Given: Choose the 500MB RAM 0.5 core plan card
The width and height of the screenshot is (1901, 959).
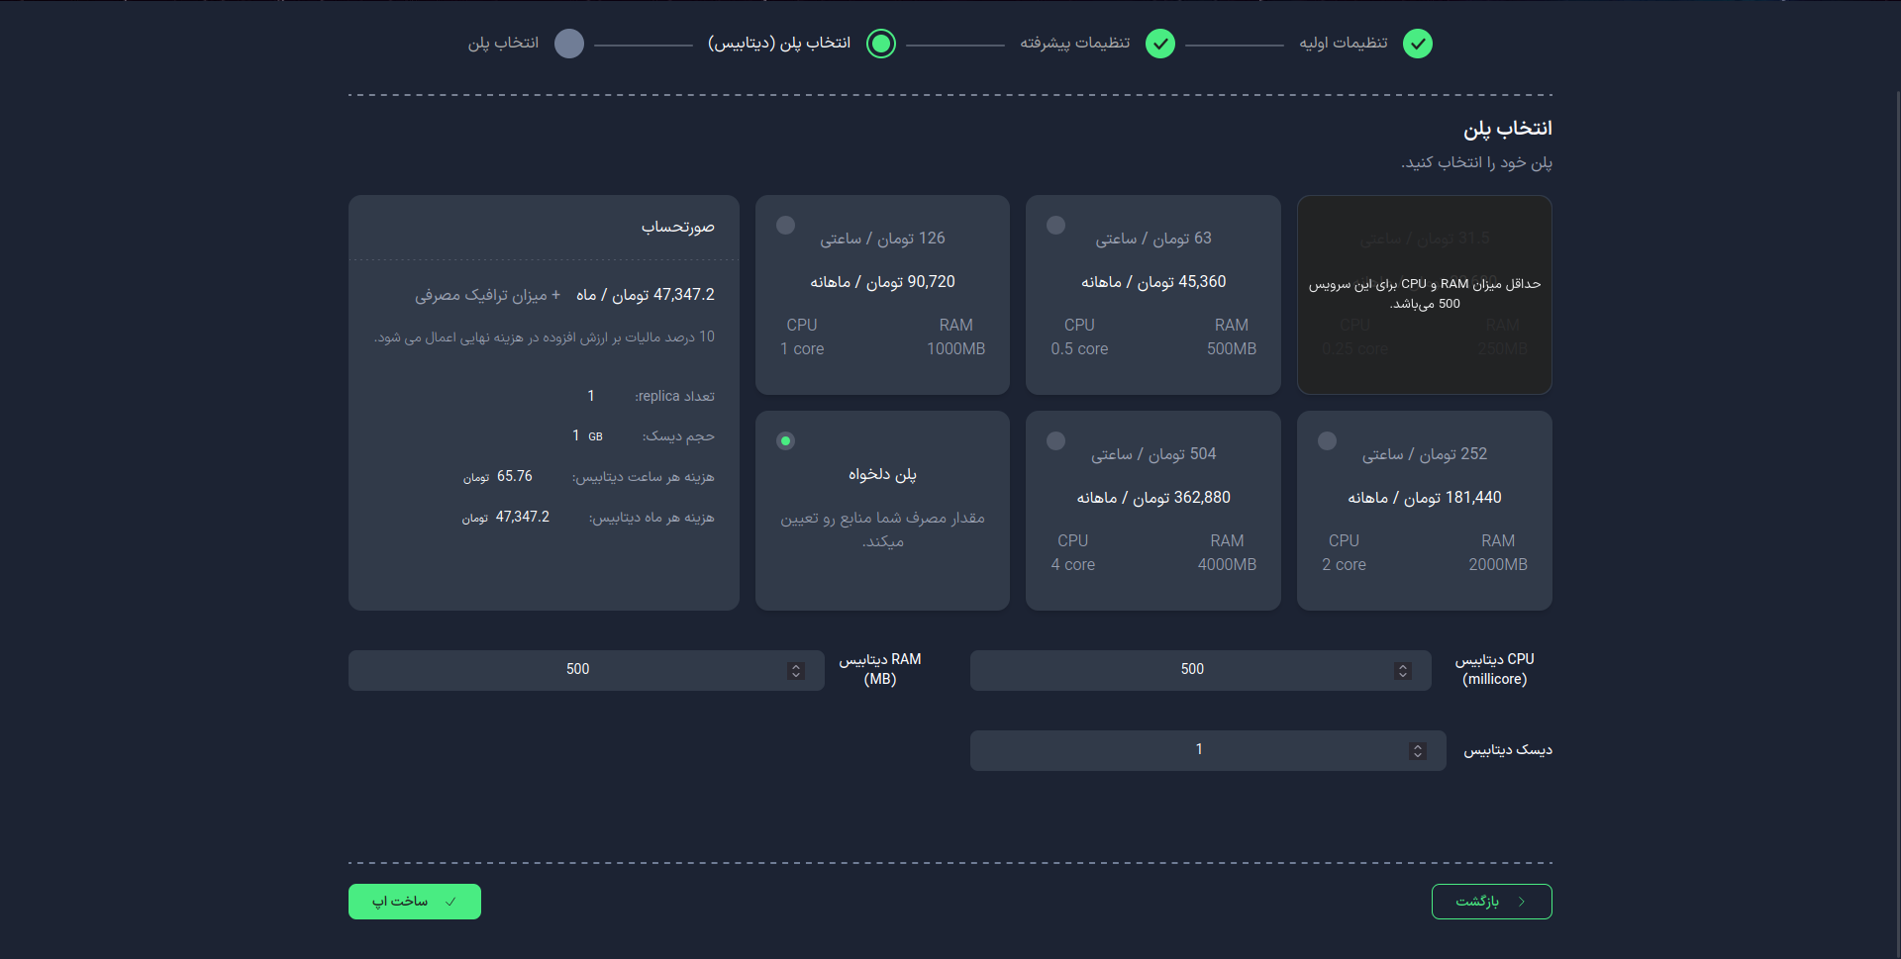Looking at the screenshot, I should point(1153,295).
